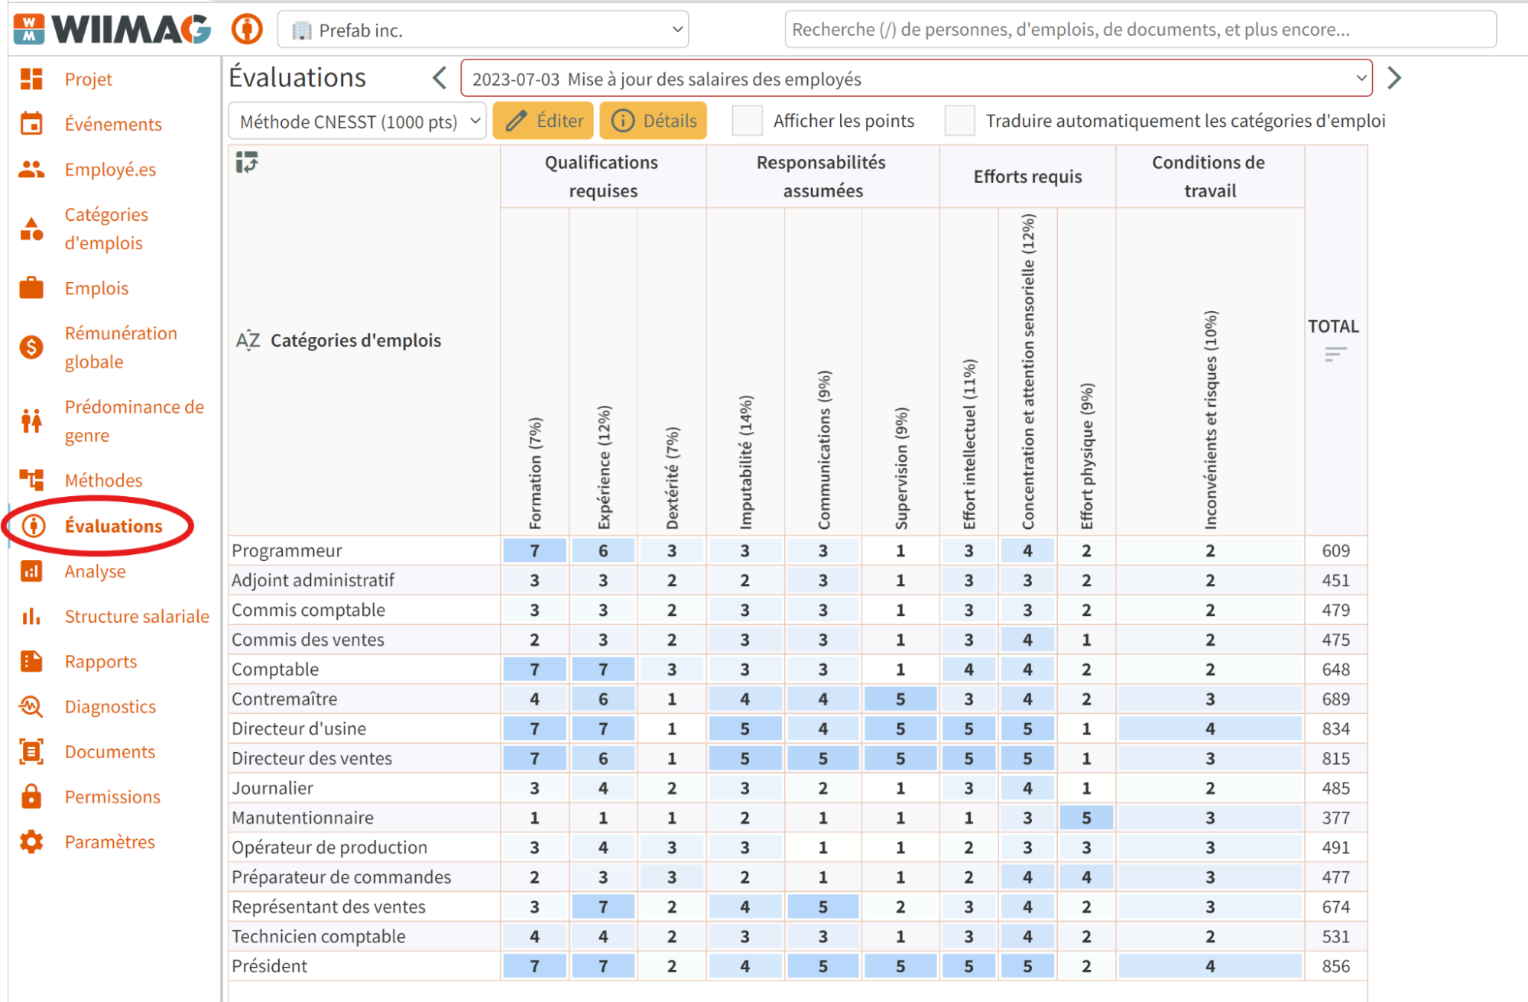Open the Prédominance de genre icon
Viewport: 1528px width, 1002px height.
click(x=31, y=421)
